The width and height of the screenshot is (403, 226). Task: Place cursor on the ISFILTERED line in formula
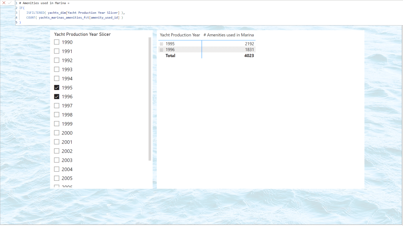coord(75,13)
